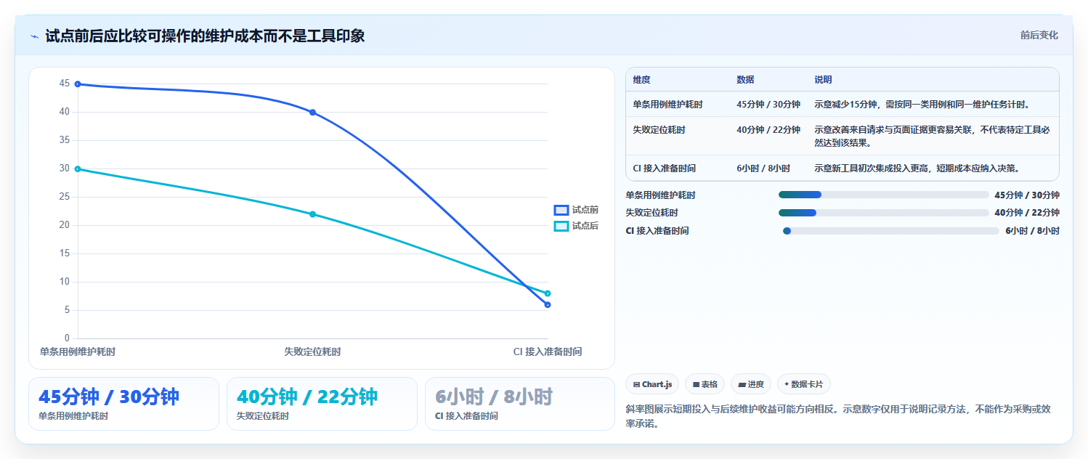
Task: Click the 试点后 point at CI 接入准备时间 (8)
Action: (548, 293)
